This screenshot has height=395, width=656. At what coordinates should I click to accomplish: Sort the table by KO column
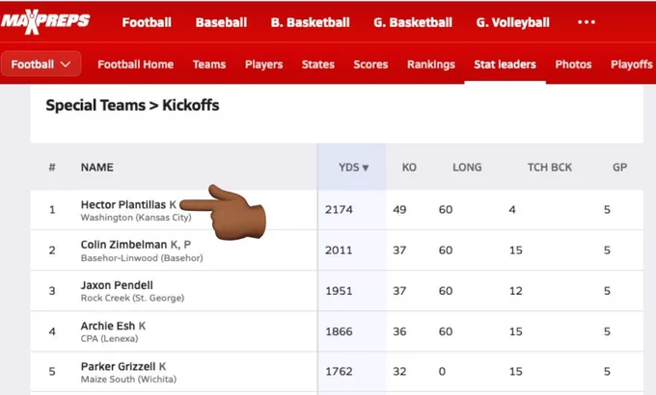click(409, 168)
